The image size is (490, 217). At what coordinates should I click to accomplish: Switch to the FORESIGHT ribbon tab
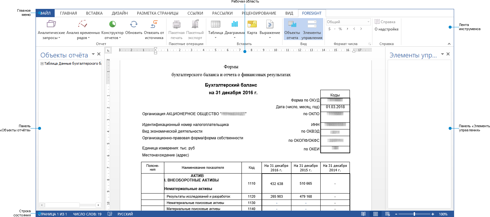(x=312, y=13)
